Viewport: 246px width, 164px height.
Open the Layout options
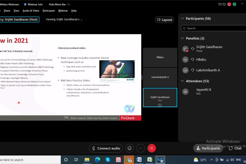(x=165, y=20)
